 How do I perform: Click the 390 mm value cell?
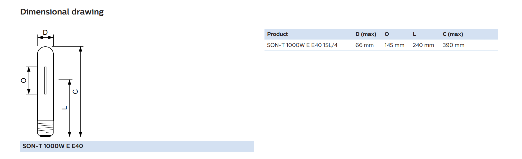(x=454, y=45)
